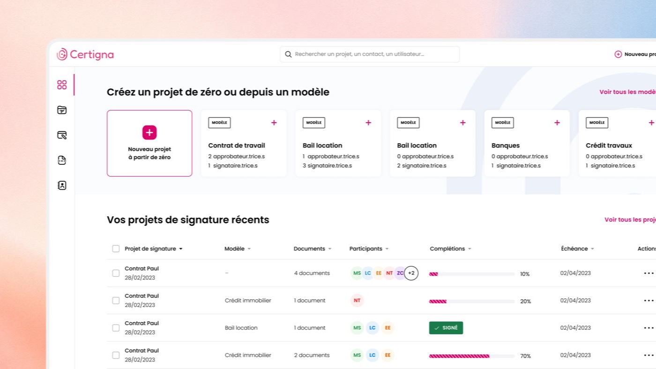
Task: Add Bail location model with 0 approbateurs
Action: coord(463,123)
